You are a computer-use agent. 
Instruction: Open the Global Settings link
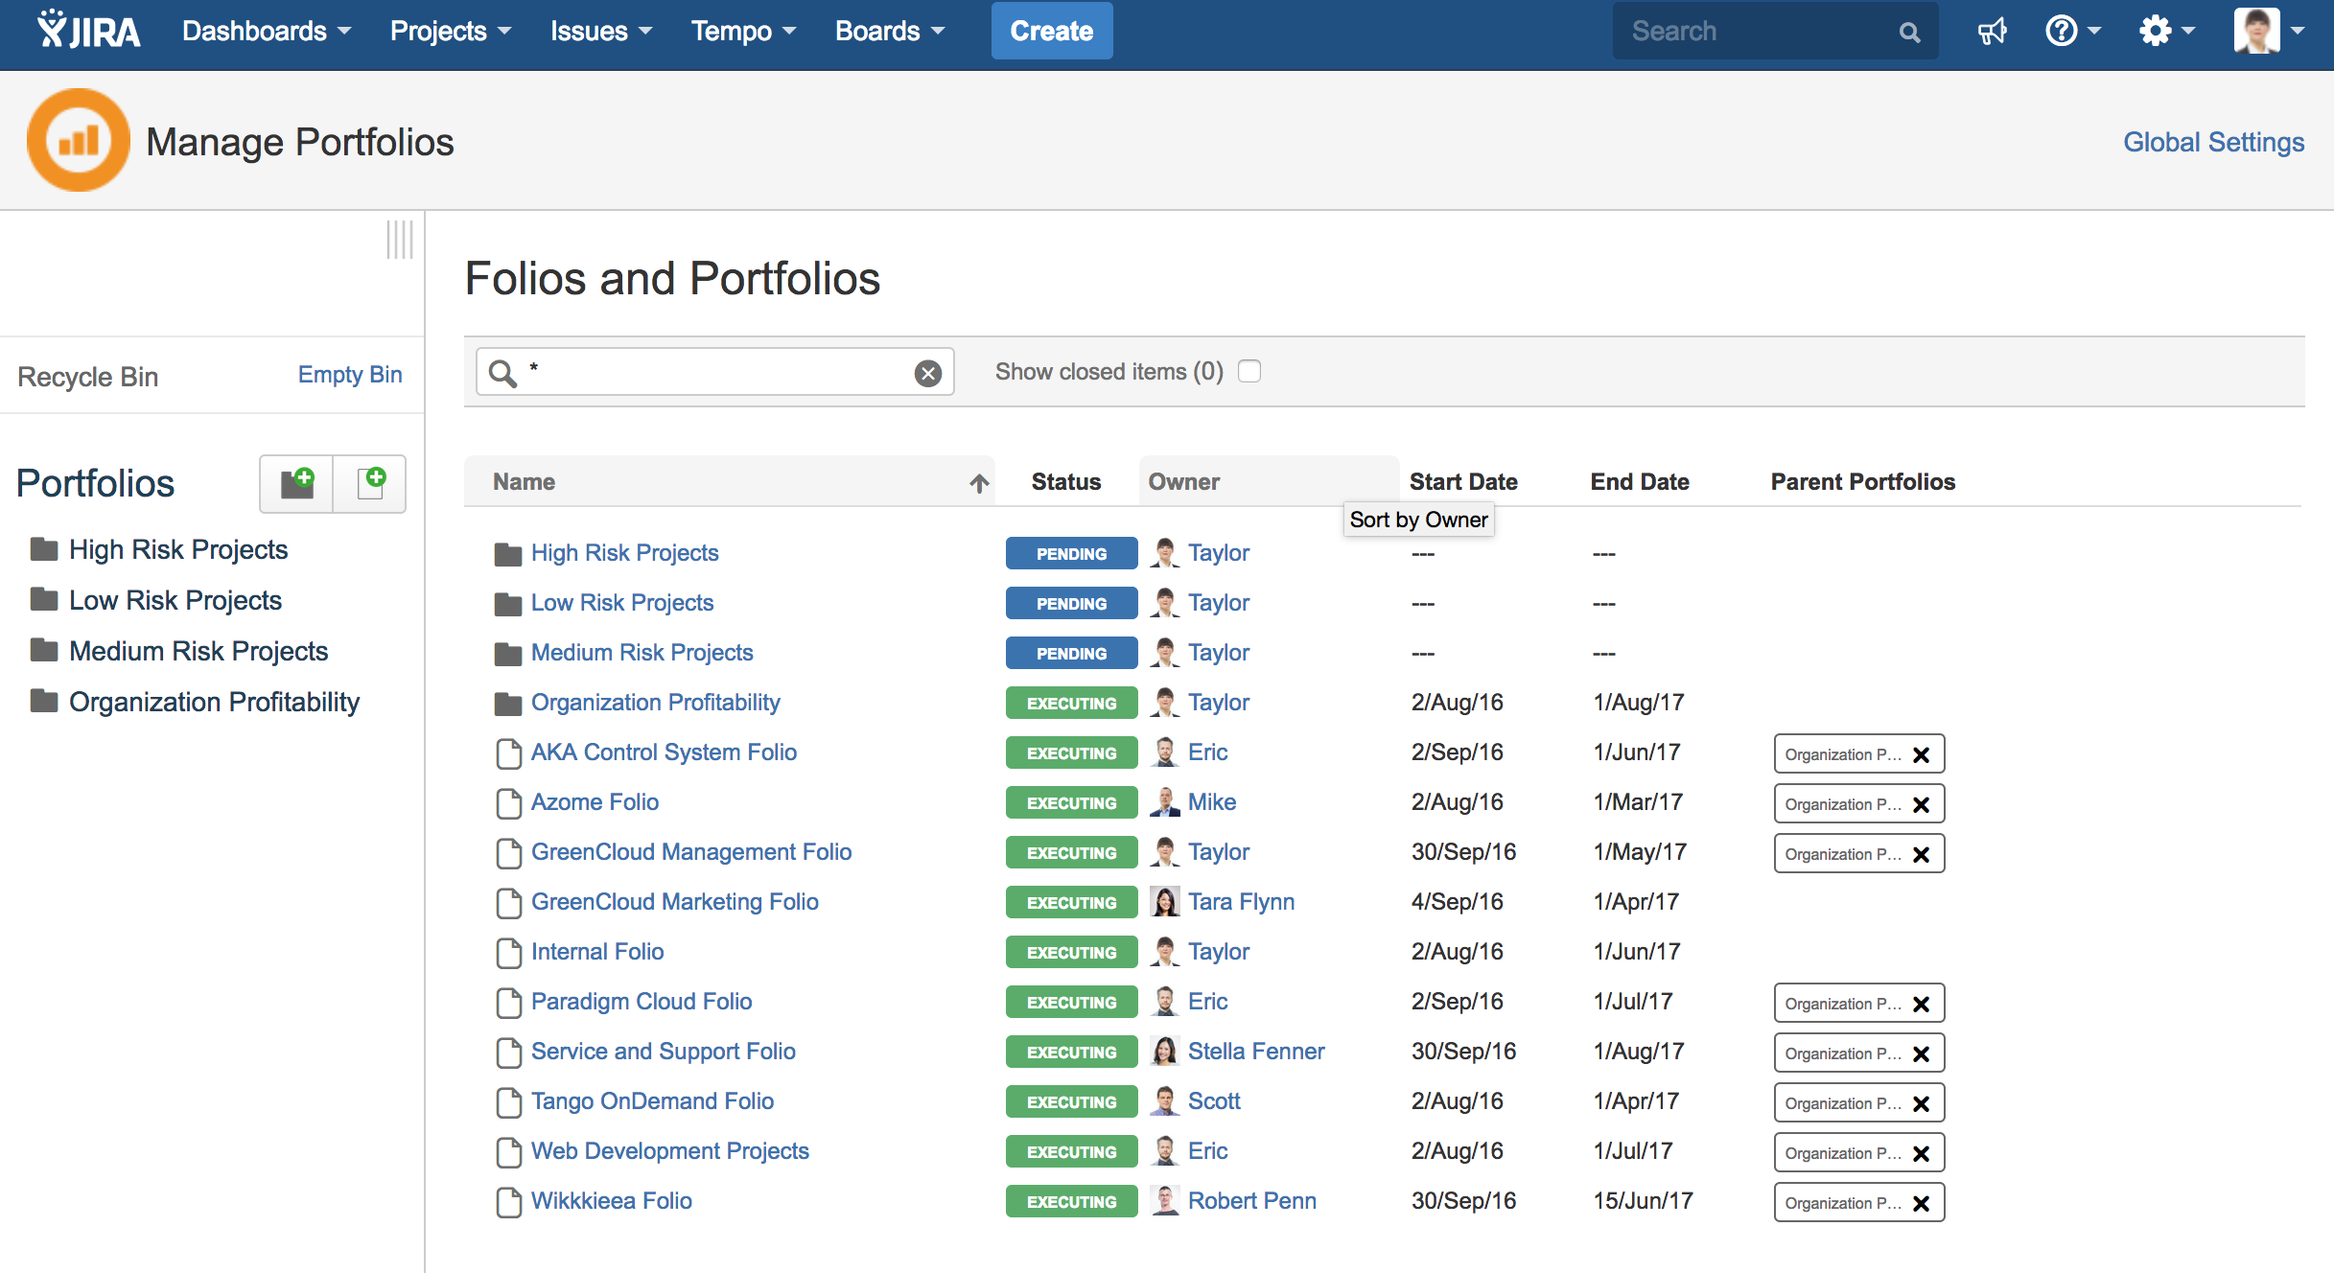(2212, 142)
